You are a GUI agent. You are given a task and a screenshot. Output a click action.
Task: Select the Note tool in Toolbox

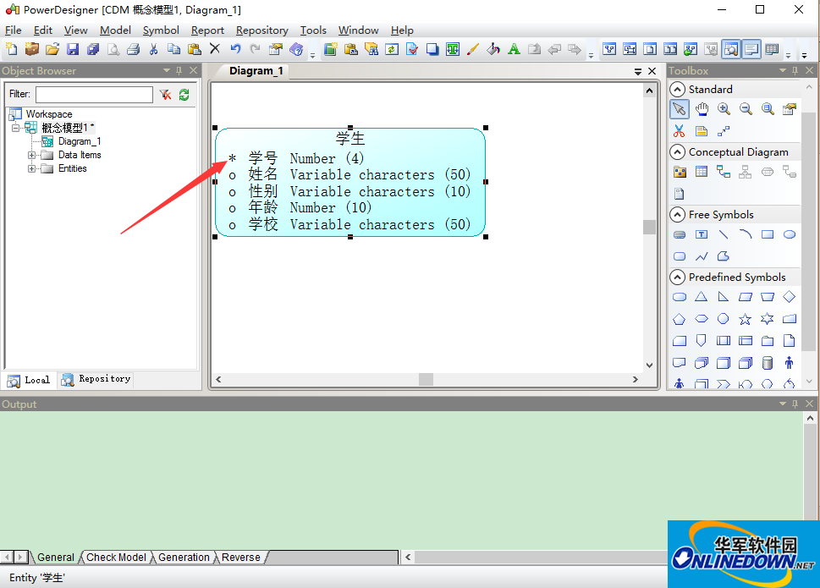click(x=702, y=130)
